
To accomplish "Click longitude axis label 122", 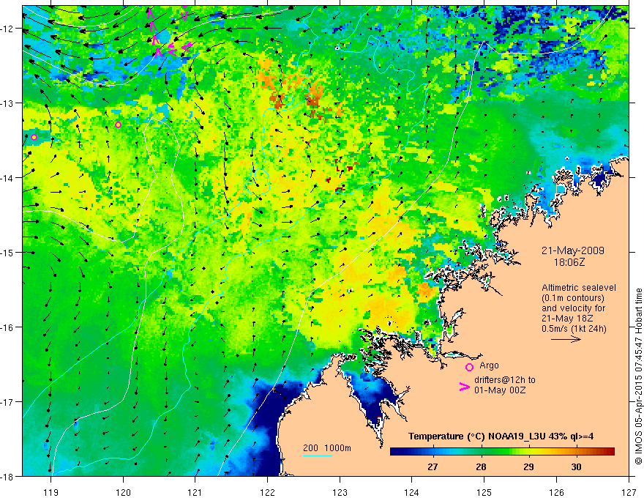I will 267,492.
